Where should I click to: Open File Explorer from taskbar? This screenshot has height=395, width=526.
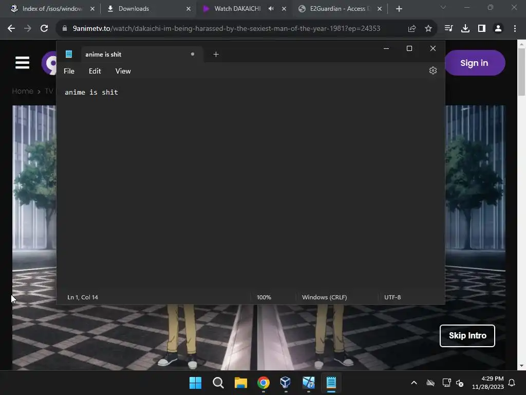(x=241, y=383)
